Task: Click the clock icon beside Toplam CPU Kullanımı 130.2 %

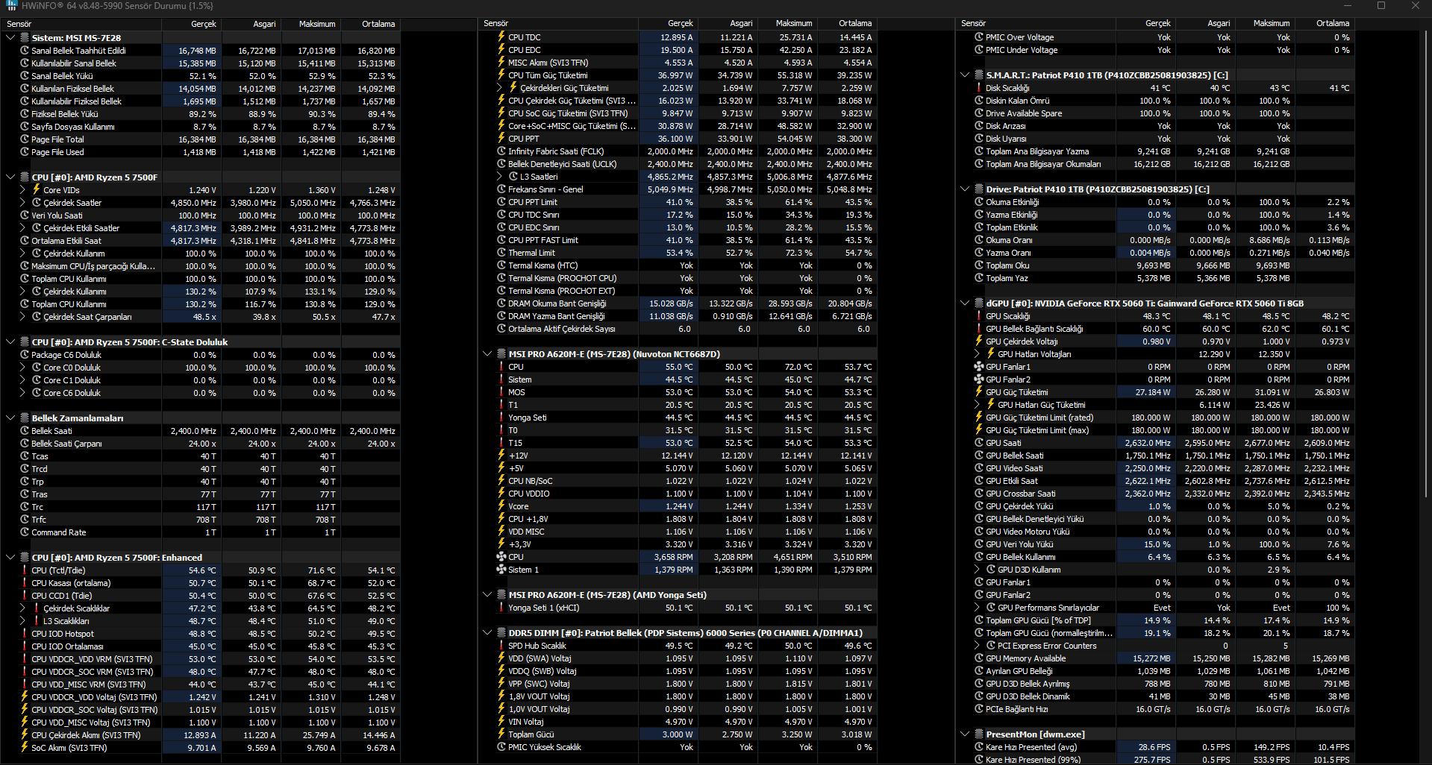Action: tap(25, 304)
